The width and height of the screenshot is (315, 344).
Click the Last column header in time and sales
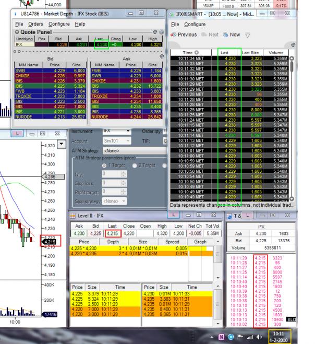tap(224, 53)
